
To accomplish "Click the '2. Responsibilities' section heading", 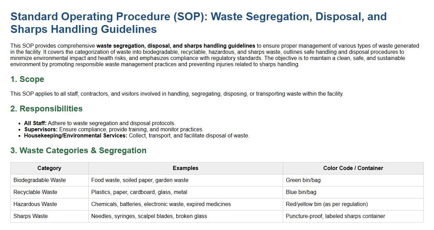I will click(x=46, y=109).
